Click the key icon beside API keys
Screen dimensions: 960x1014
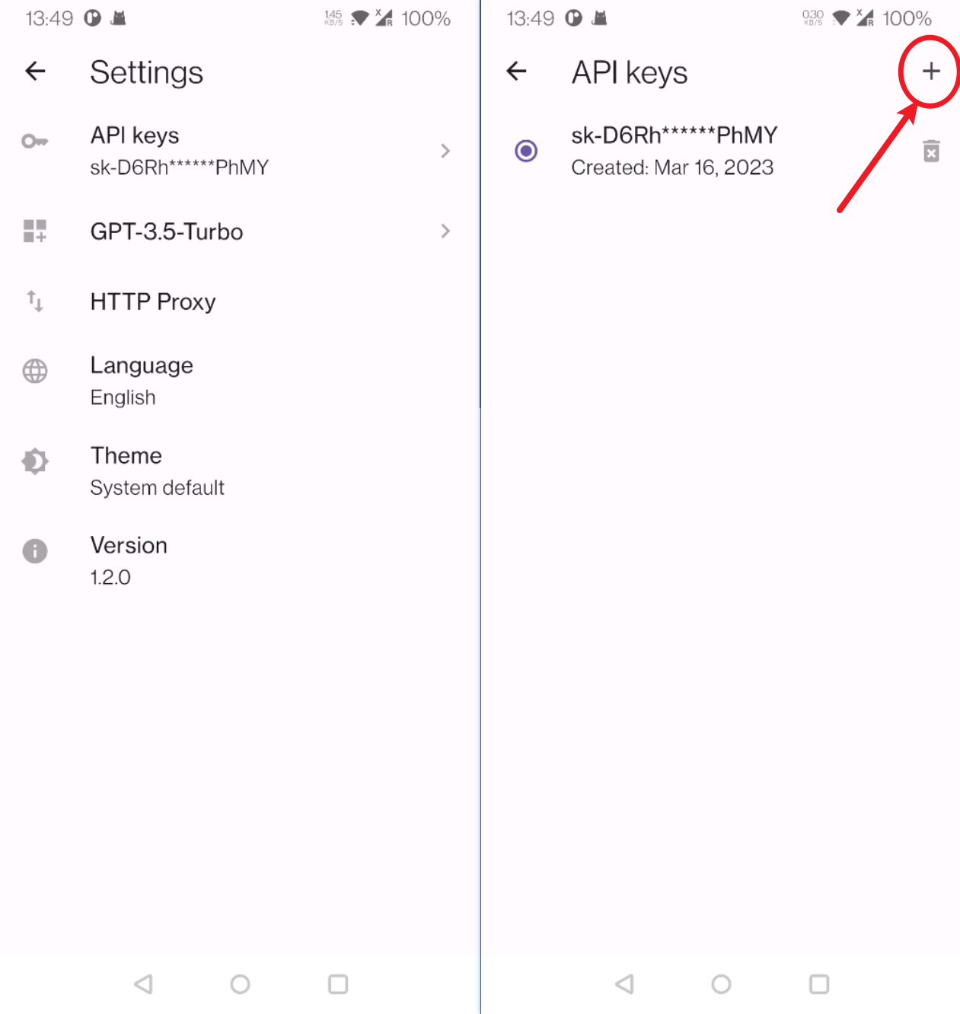(35, 142)
